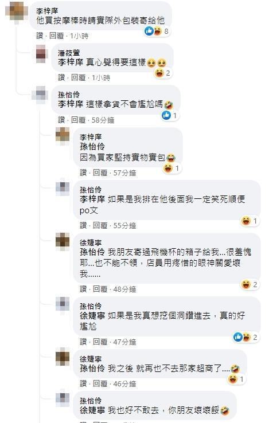Open the 1小時 timestamp of the top comment
Image resolution: width=269 pixels, height=423 pixels.
tap(79, 36)
